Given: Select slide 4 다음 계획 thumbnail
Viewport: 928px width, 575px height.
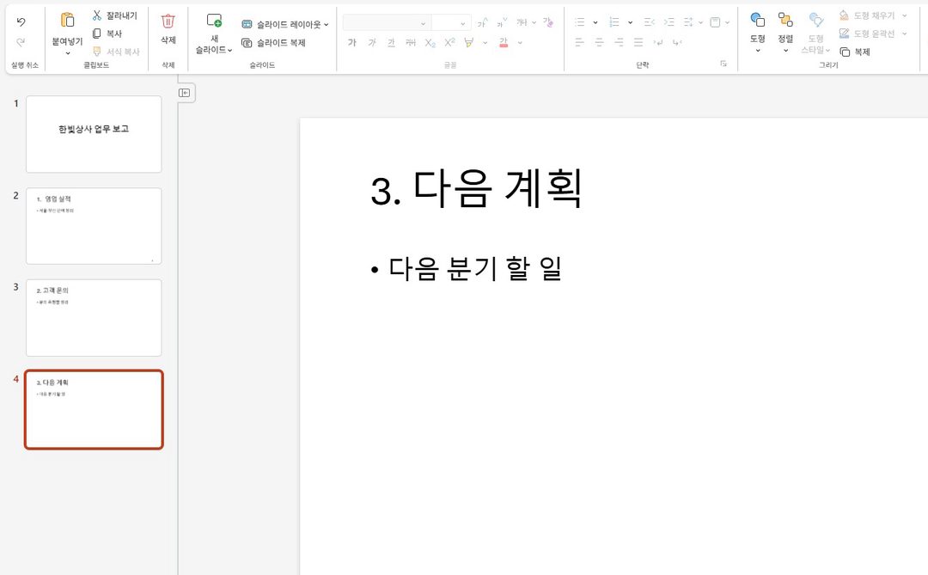Looking at the screenshot, I should click(94, 410).
